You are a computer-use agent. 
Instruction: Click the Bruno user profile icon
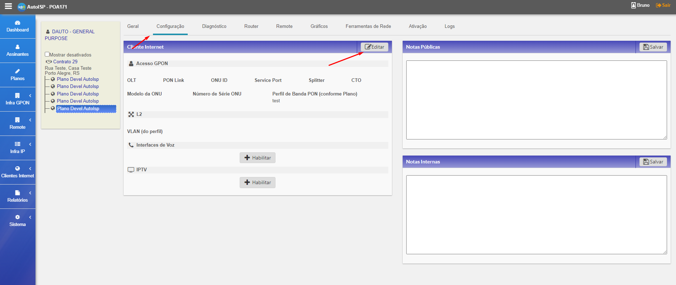tap(633, 5)
